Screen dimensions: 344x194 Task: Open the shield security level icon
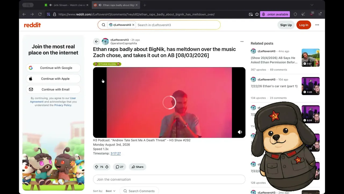[295, 14]
